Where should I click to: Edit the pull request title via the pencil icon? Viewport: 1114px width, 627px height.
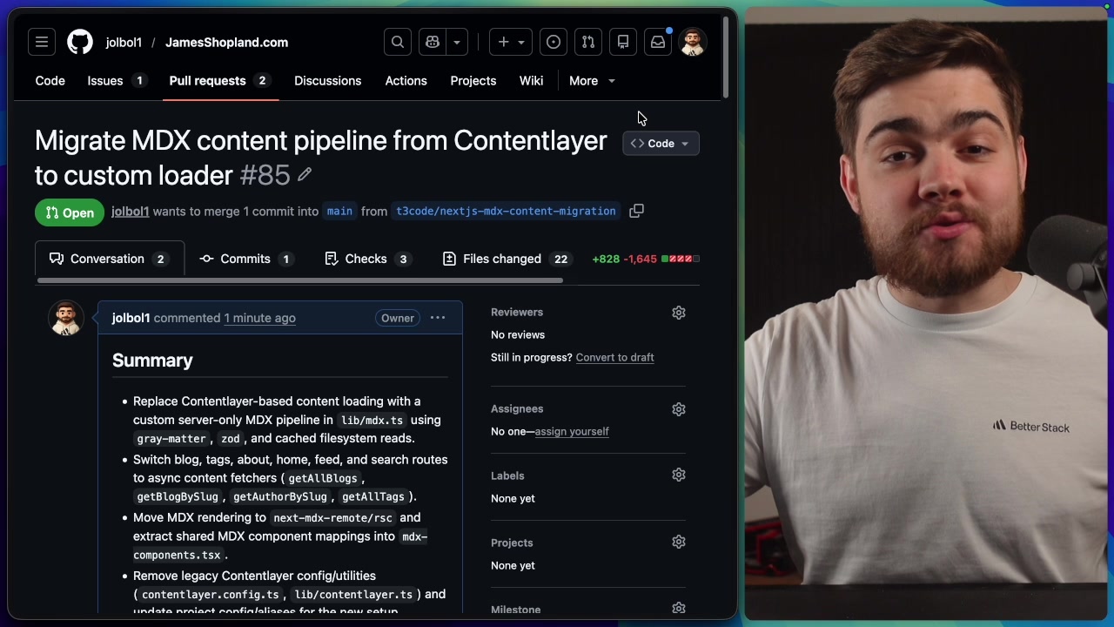point(305,175)
